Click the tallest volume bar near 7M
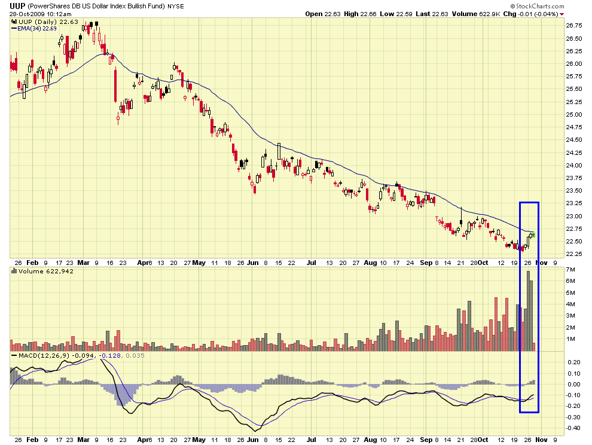This screenshot has height=445, width=592. tap(528, 311)
